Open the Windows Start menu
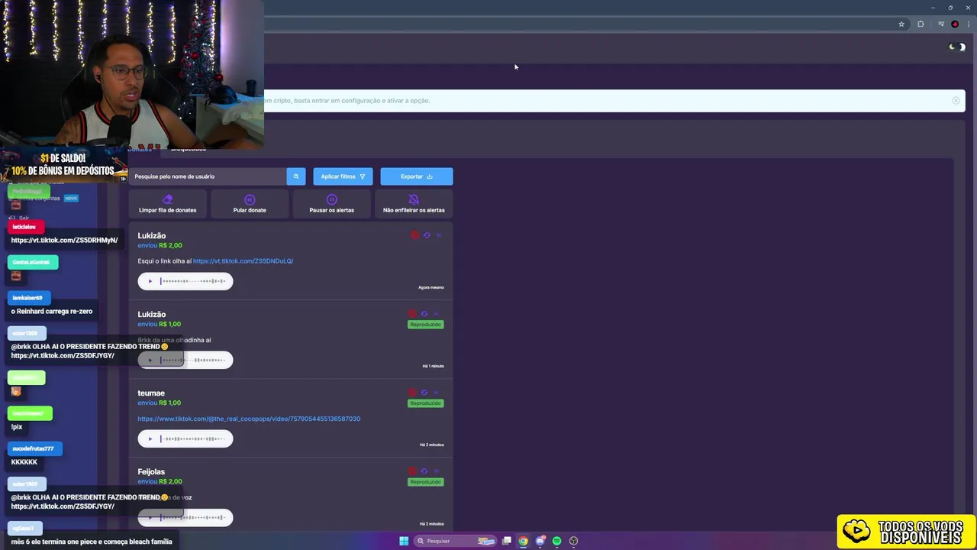This screenshot has width=977, height=550. (404, 541)
